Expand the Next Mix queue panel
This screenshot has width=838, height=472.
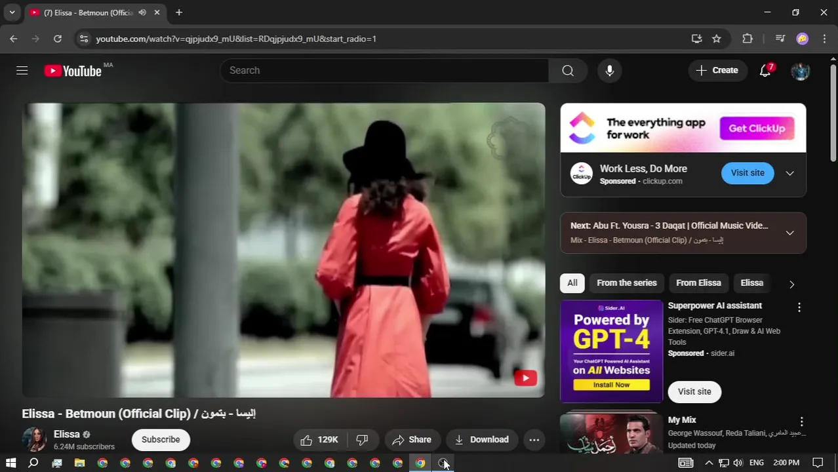coord(789,233)
